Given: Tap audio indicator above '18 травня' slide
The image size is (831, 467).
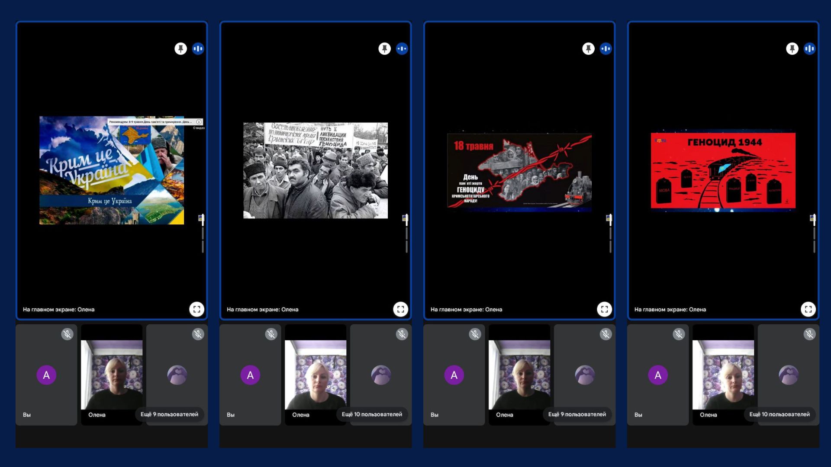Looking at the screenshot, I should point(606,48).
